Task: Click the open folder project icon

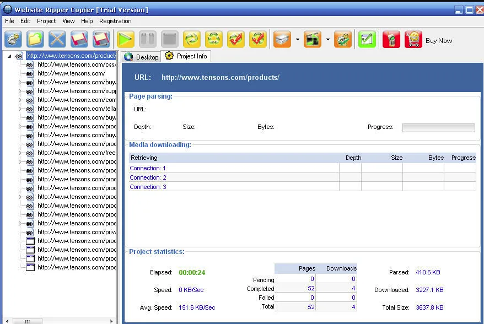Action: [x=35, y=39]
